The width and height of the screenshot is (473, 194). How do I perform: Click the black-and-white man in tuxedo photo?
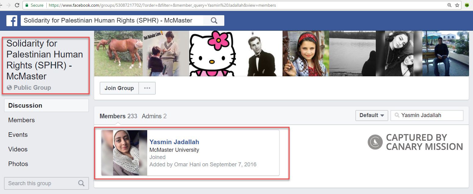pyautogui.click(x=259, y=53)
